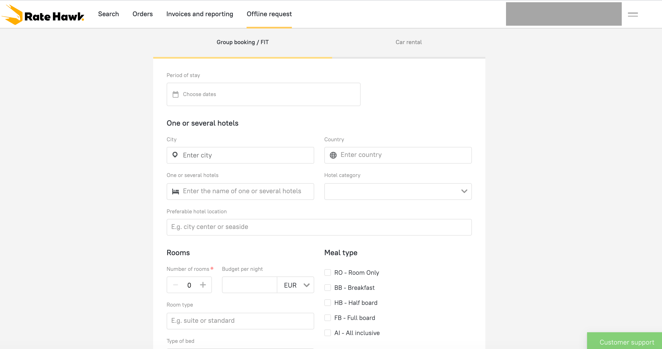Increase number of rooms with plus icon
This screenshot has height=349, width=662.
[203, 285]
